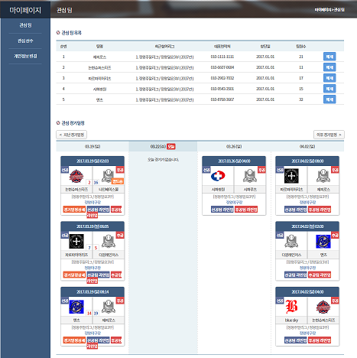Click the black cross logo in the 03.19 05:05 game

(76, 241)
